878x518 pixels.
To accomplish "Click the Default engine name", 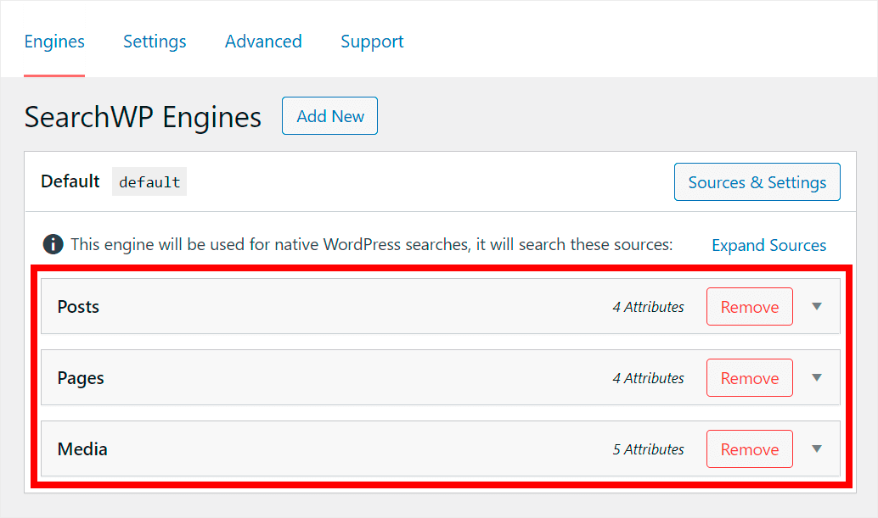I will pyautogui.click(x=70, y=181).
